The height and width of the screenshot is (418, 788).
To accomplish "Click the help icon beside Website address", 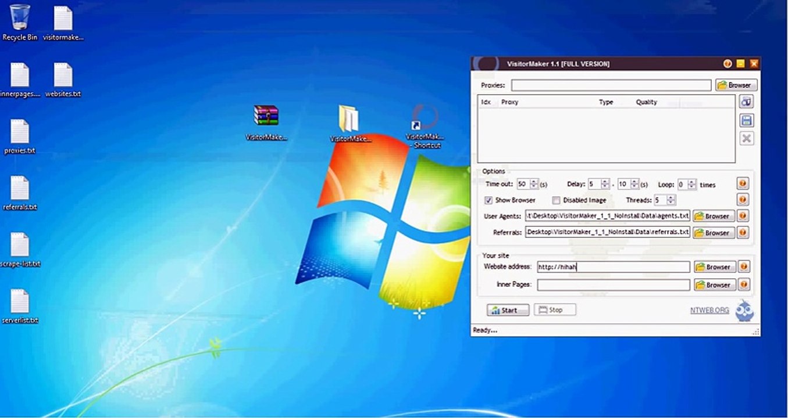I will coord(743,267).
